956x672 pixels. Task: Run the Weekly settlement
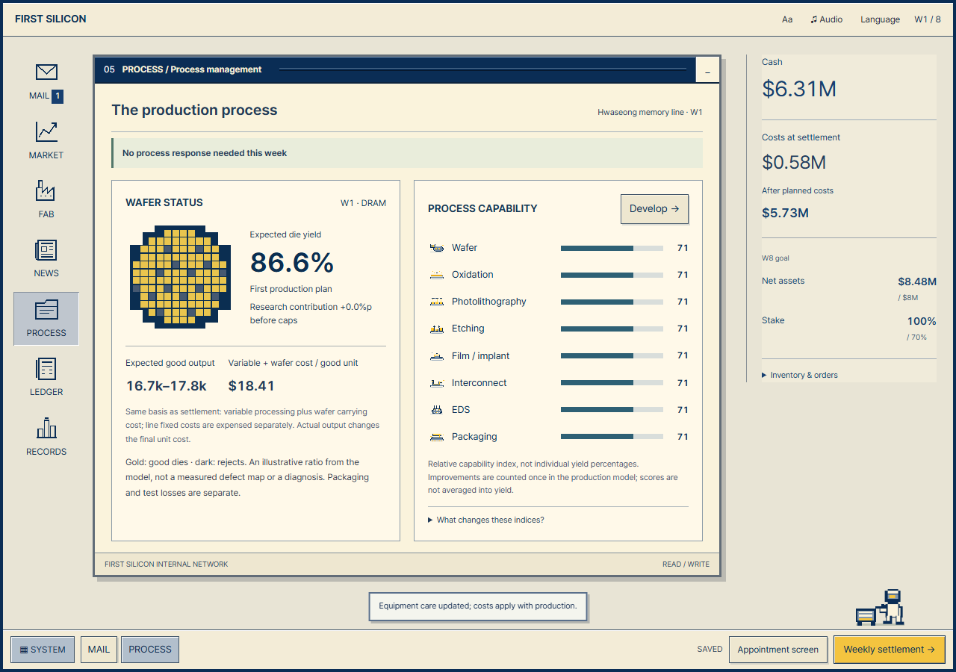890,650
